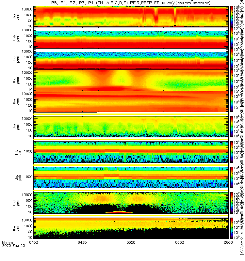
Task: Click the color bar beside tha peer panel
Action: coord(232,16)
